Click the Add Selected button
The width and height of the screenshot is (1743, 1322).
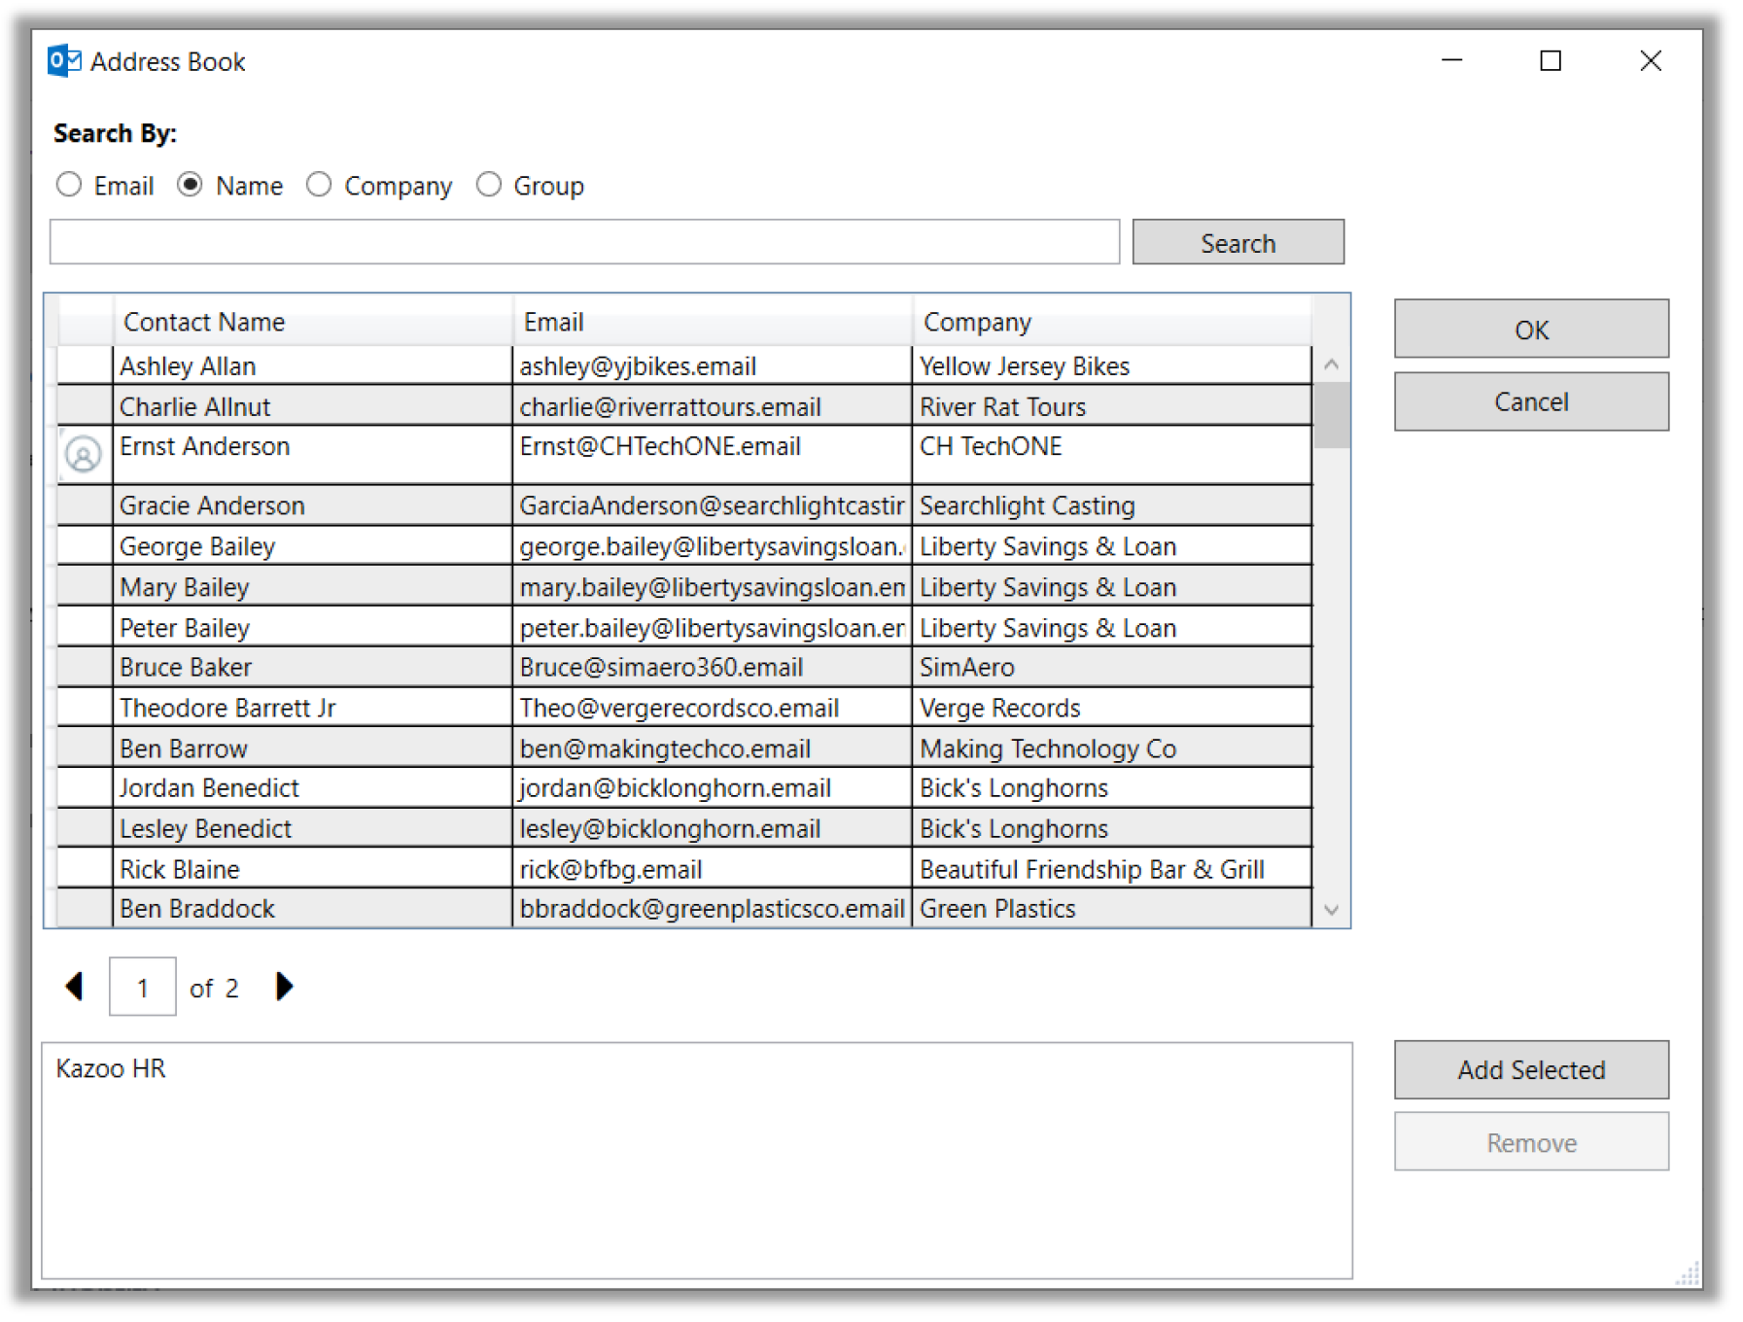(1531, 1070)
